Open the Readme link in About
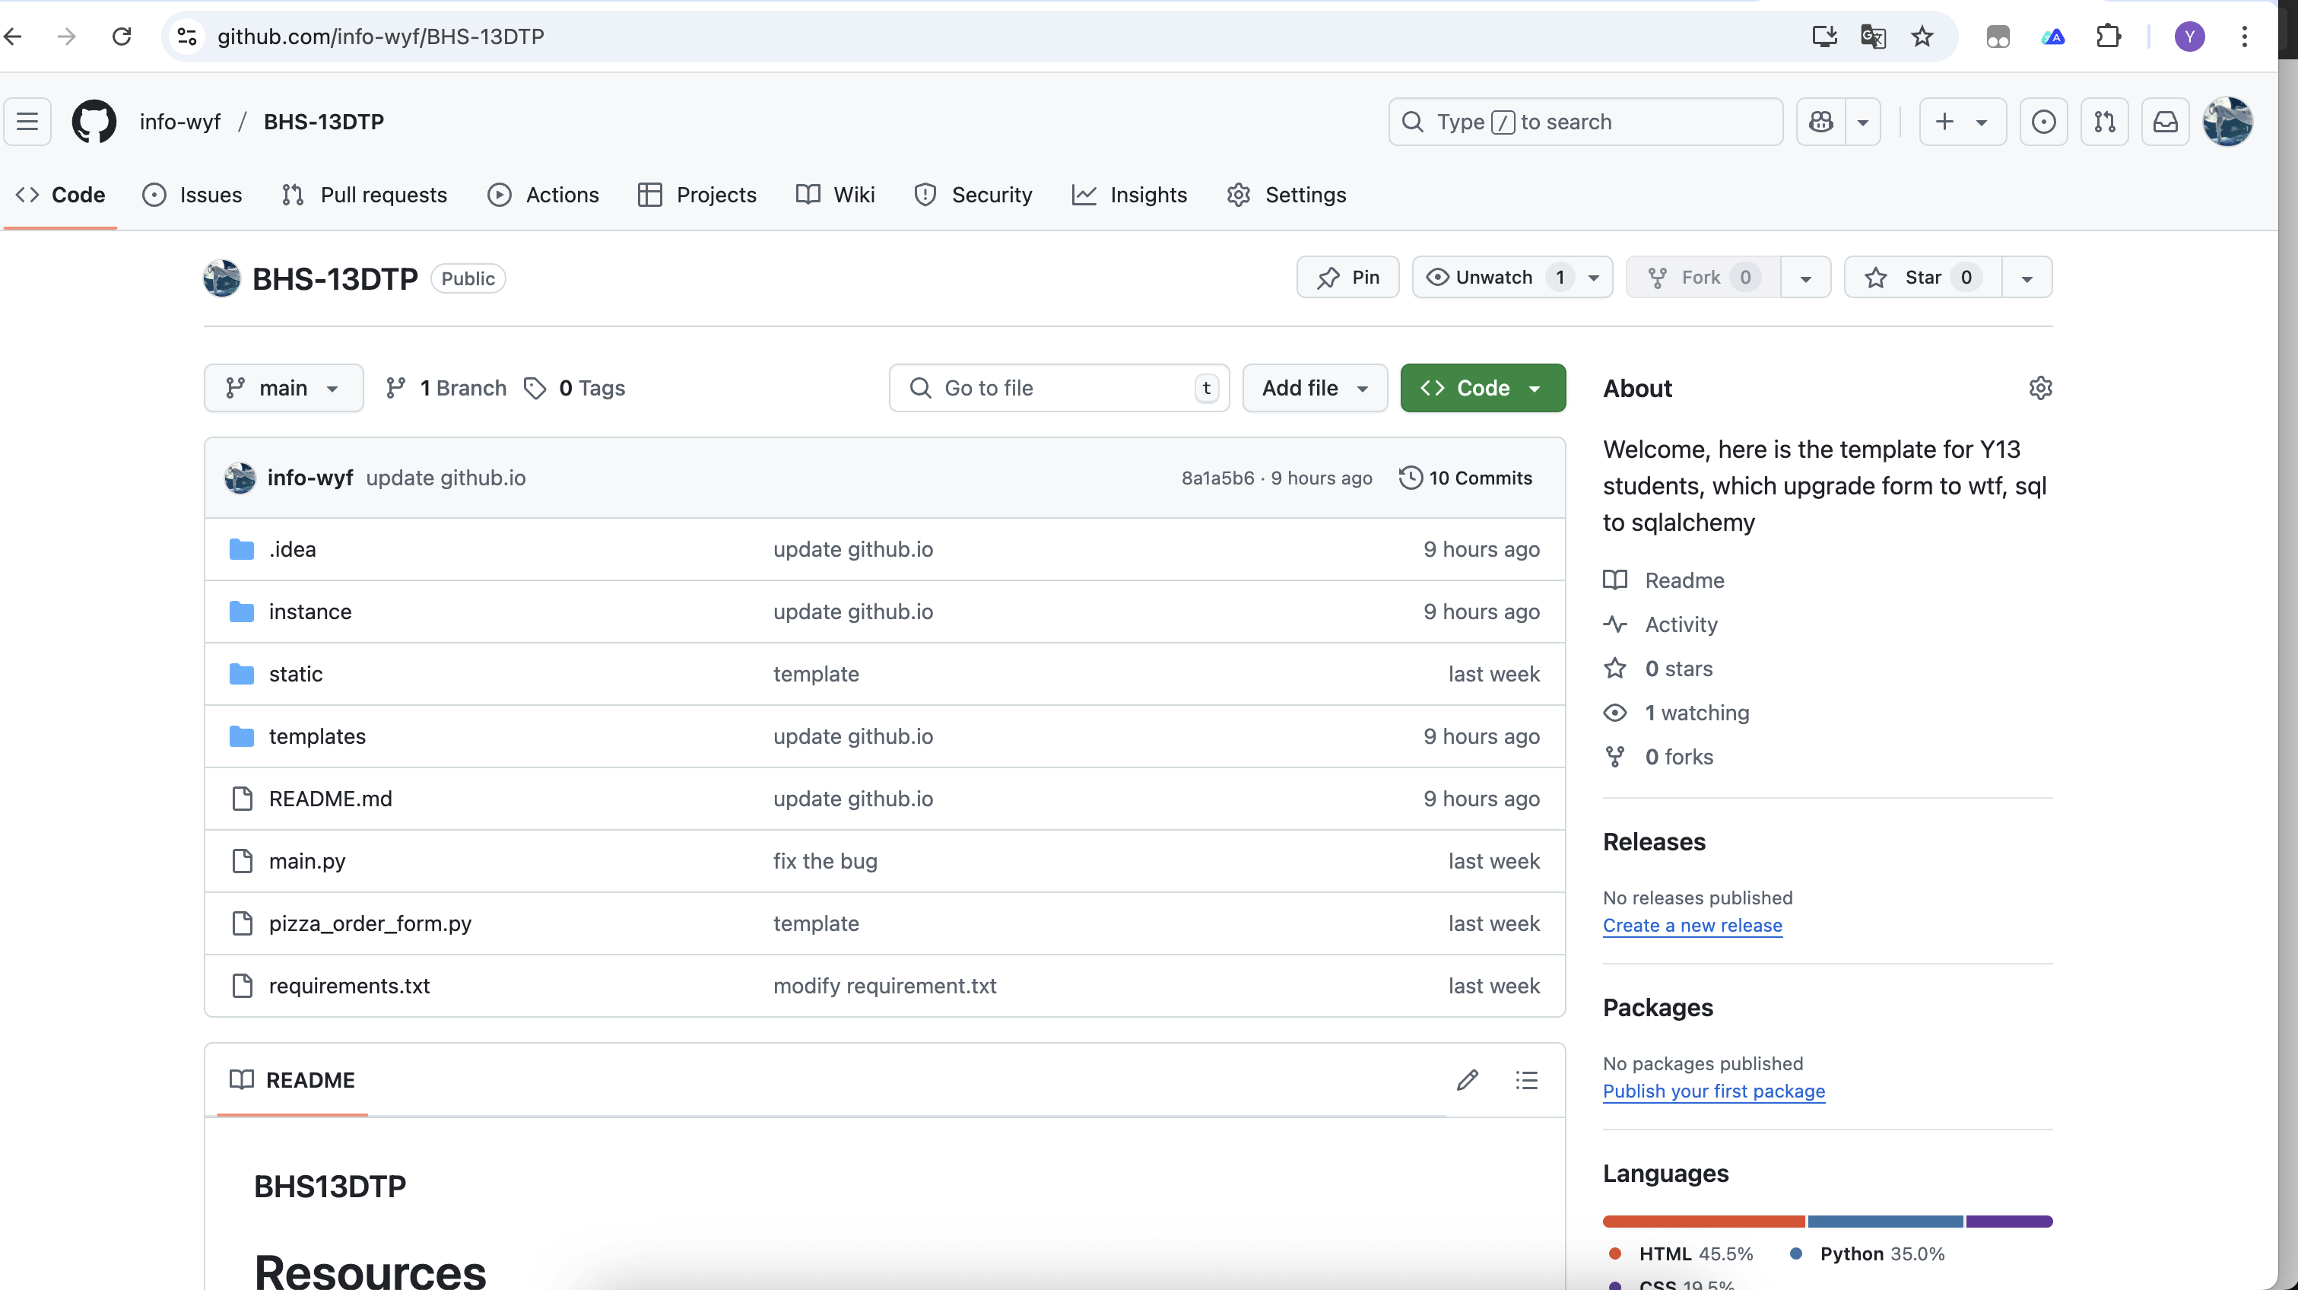 (1684, 580)
